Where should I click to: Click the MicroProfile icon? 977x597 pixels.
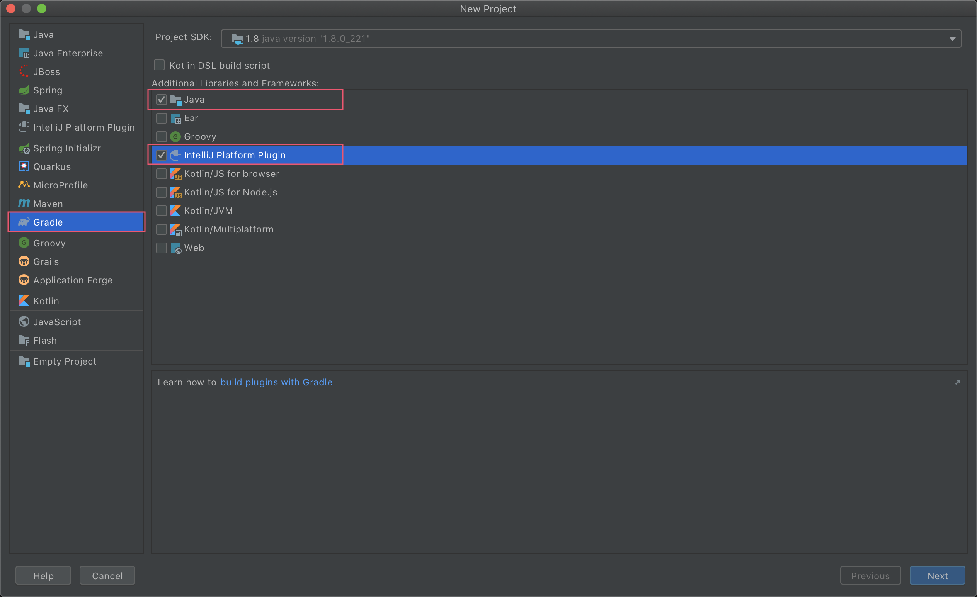point(24,185)
